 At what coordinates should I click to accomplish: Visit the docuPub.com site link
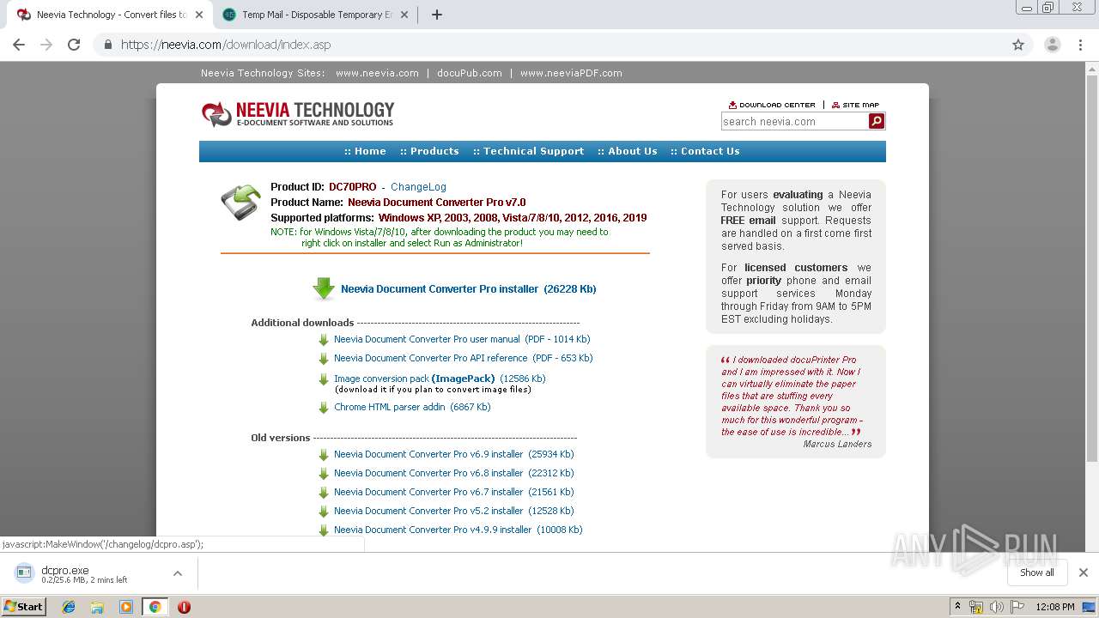coord(469,73)
